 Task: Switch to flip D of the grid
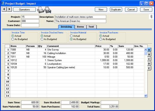pos(149,64)
